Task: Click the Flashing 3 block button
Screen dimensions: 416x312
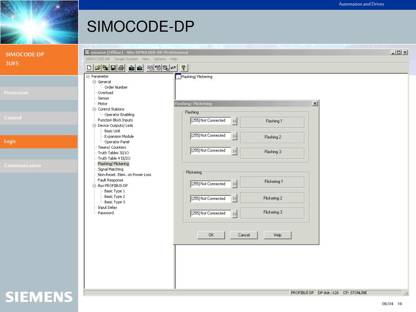Action: coord(272,153)
